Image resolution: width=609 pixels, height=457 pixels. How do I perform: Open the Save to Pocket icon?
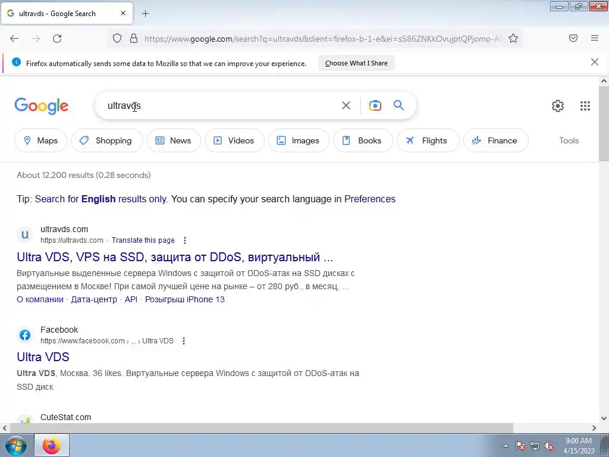[573, 38]
